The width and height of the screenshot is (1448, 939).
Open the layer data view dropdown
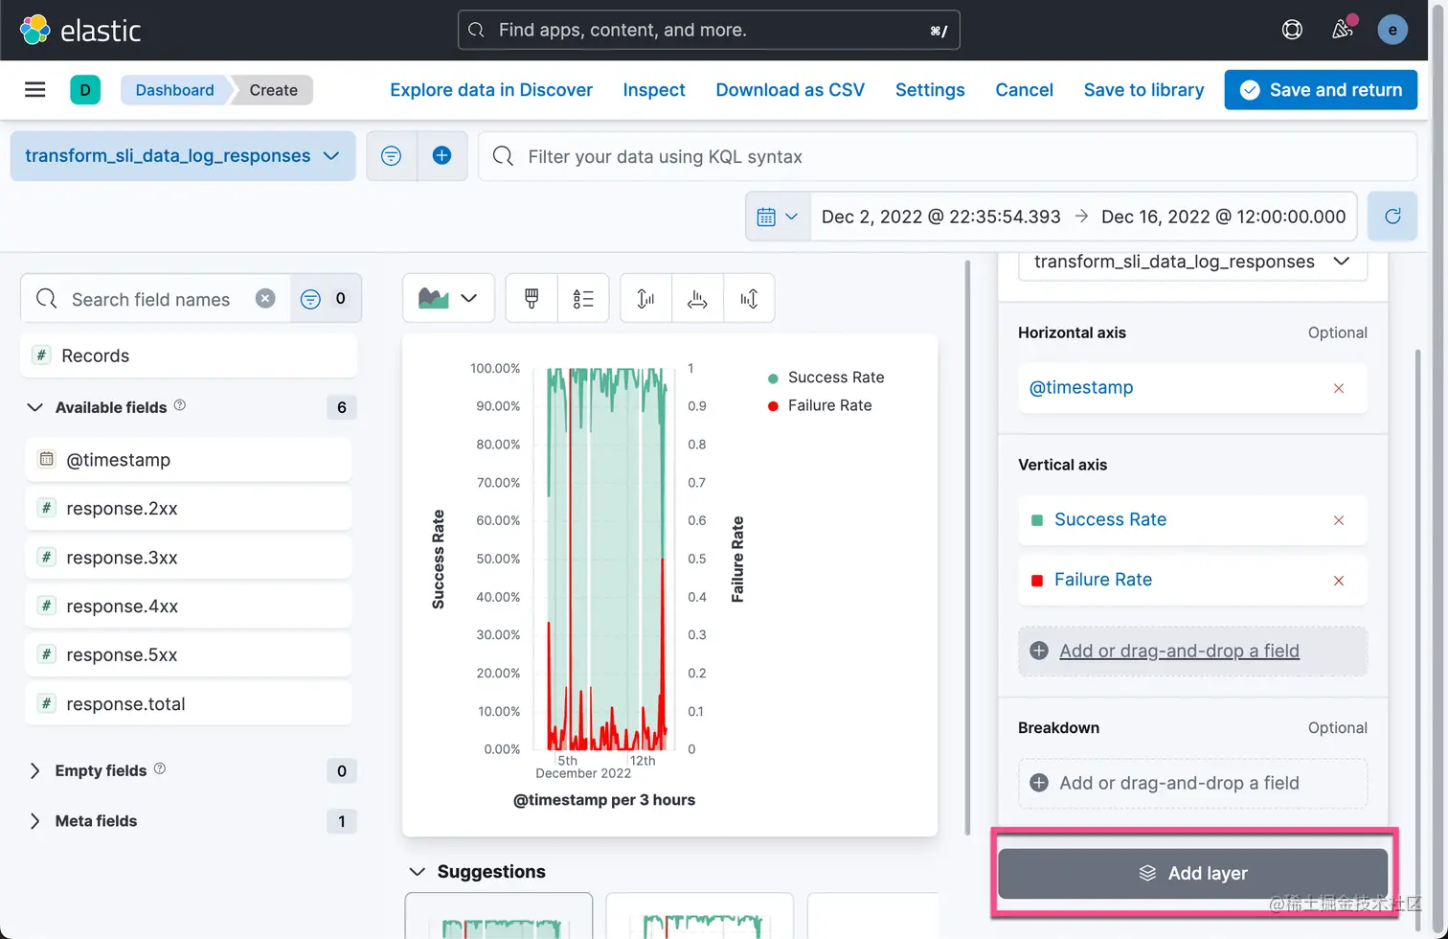[x=1192, y=263]
